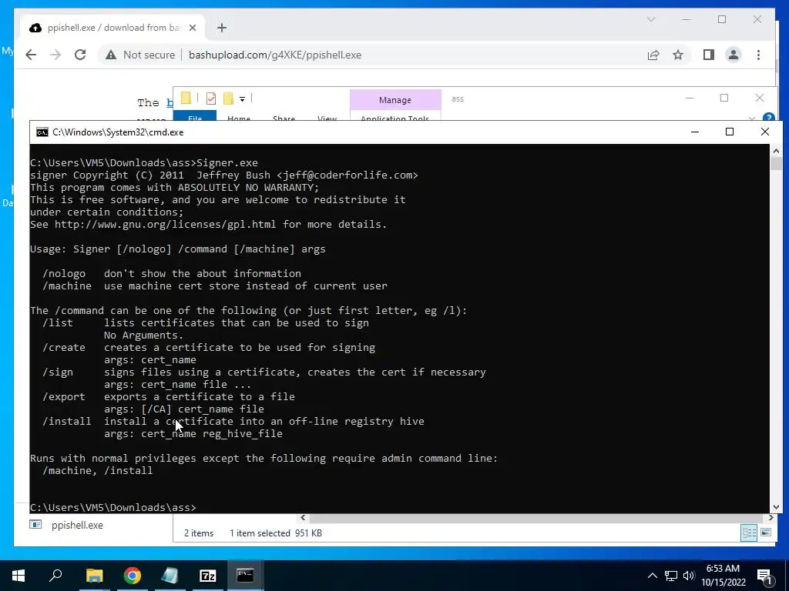The image size is (789, 591).
Task: Click the command prompt input line
Action: 113,507
